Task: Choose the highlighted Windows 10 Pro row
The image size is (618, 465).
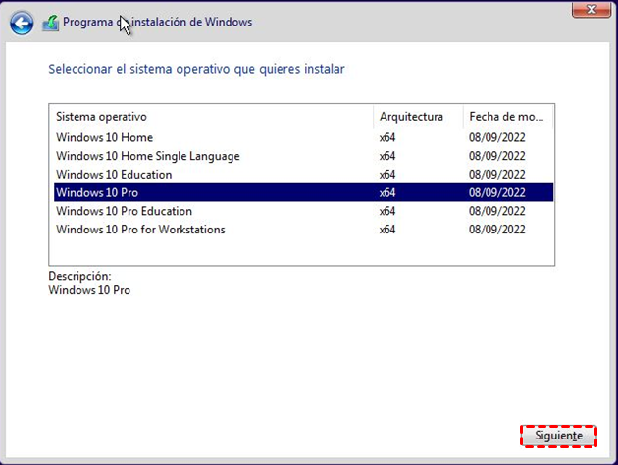Action: coord(303,192)
